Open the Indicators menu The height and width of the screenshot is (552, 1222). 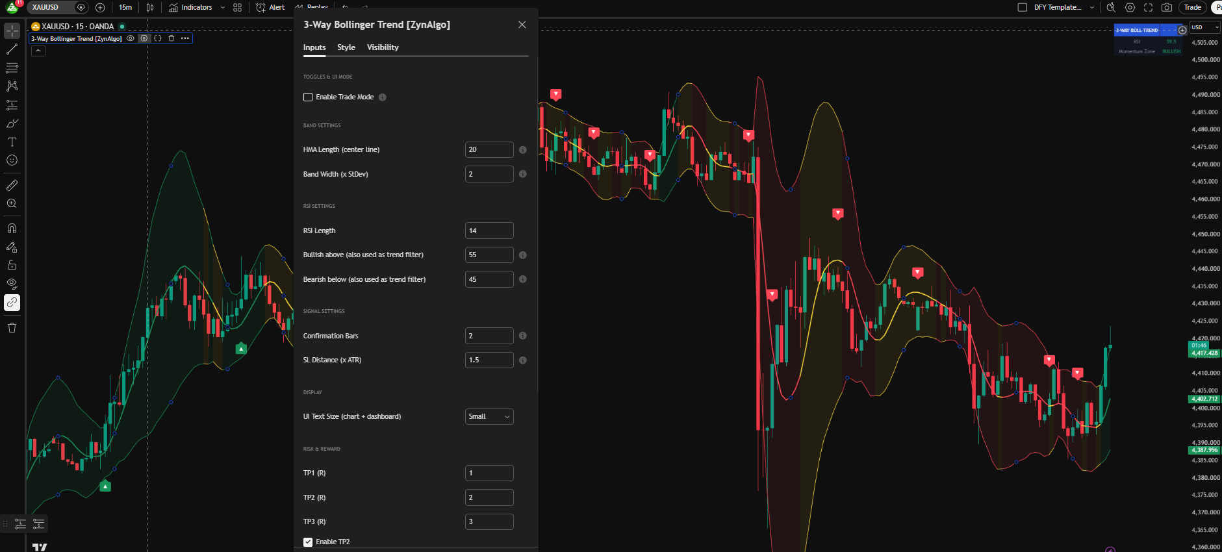[190, 7]
